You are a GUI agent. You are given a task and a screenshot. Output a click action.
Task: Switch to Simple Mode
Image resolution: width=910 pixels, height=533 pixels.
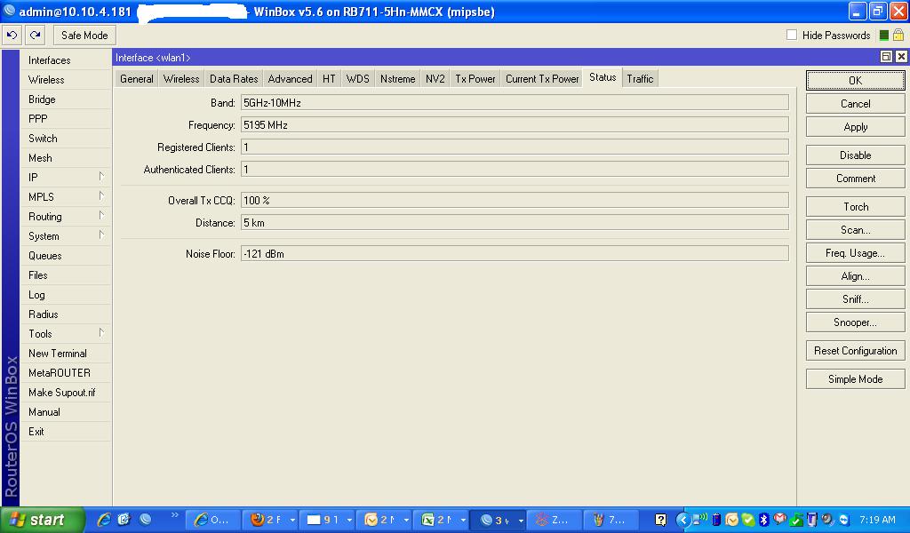click(856, 379)
